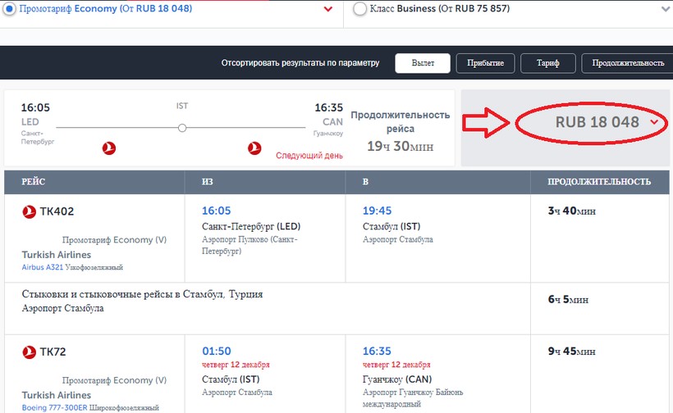This screenshot has height=413, width=673.
Task: Click the red arrow pointing to price
Action: [488, 122]
